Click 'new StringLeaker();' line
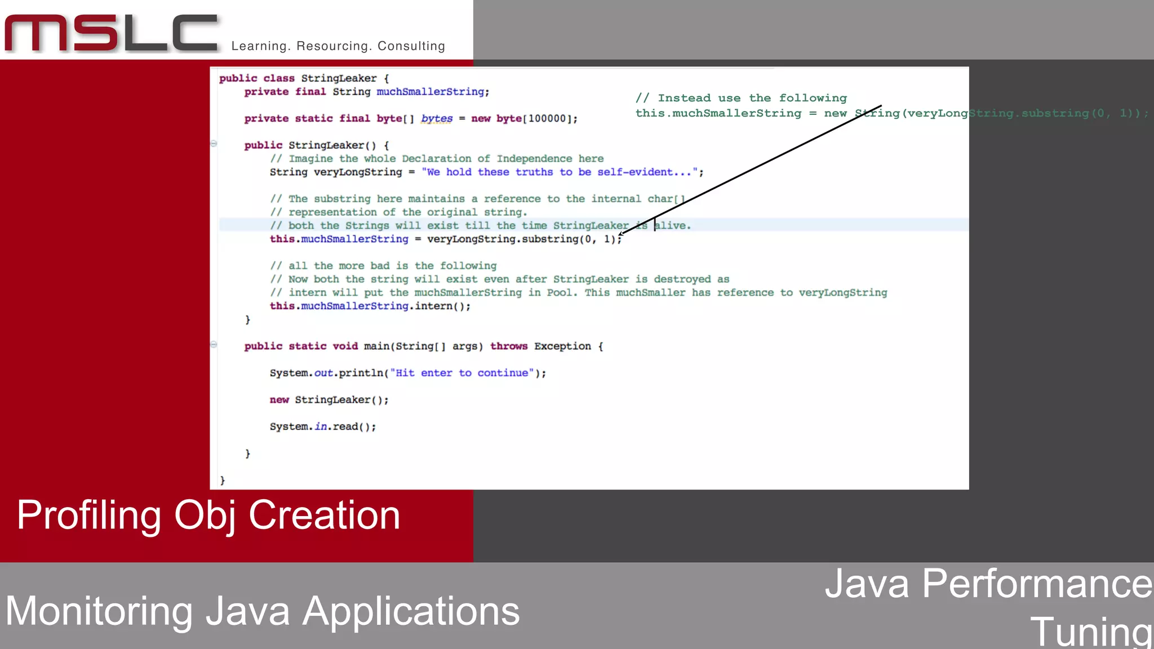The width and height of the screenshot is (1154, 649). coord(329,400)
